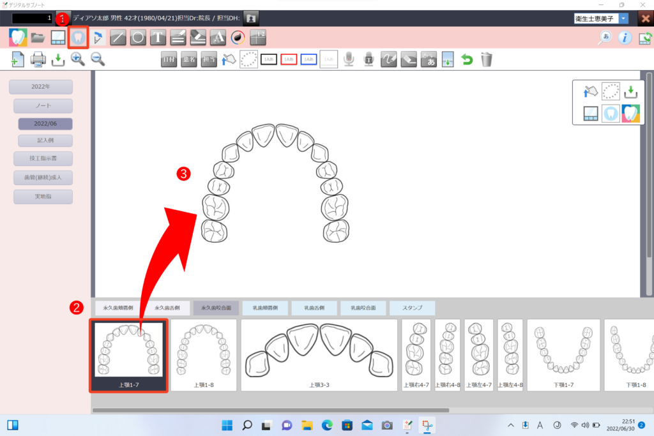Zoom in with the plus magnifier
Screen dimensions: 654x436
78,59
